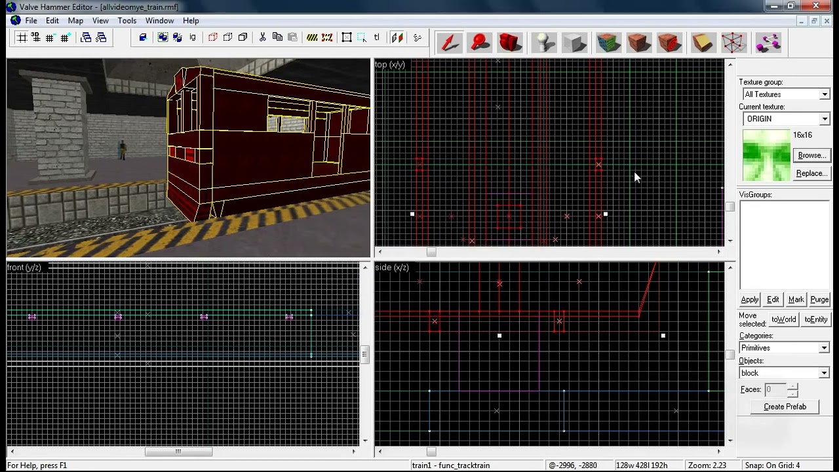Click the toEntity button
Viewport: 839px width, 472px height.
[816, 319]
